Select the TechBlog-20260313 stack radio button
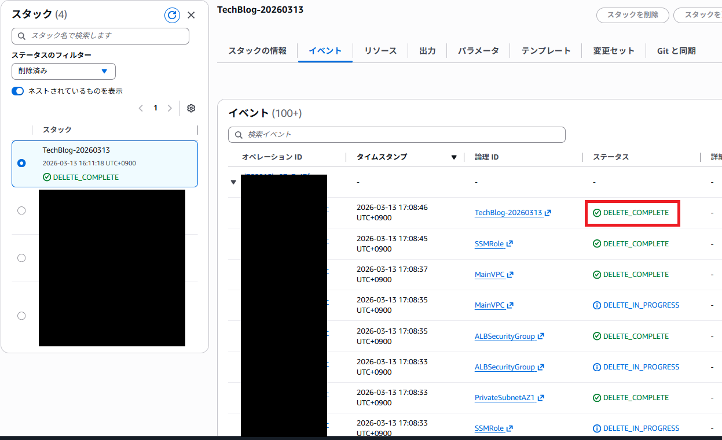Viewport: 722px width, 440px height. click(21, 163)
